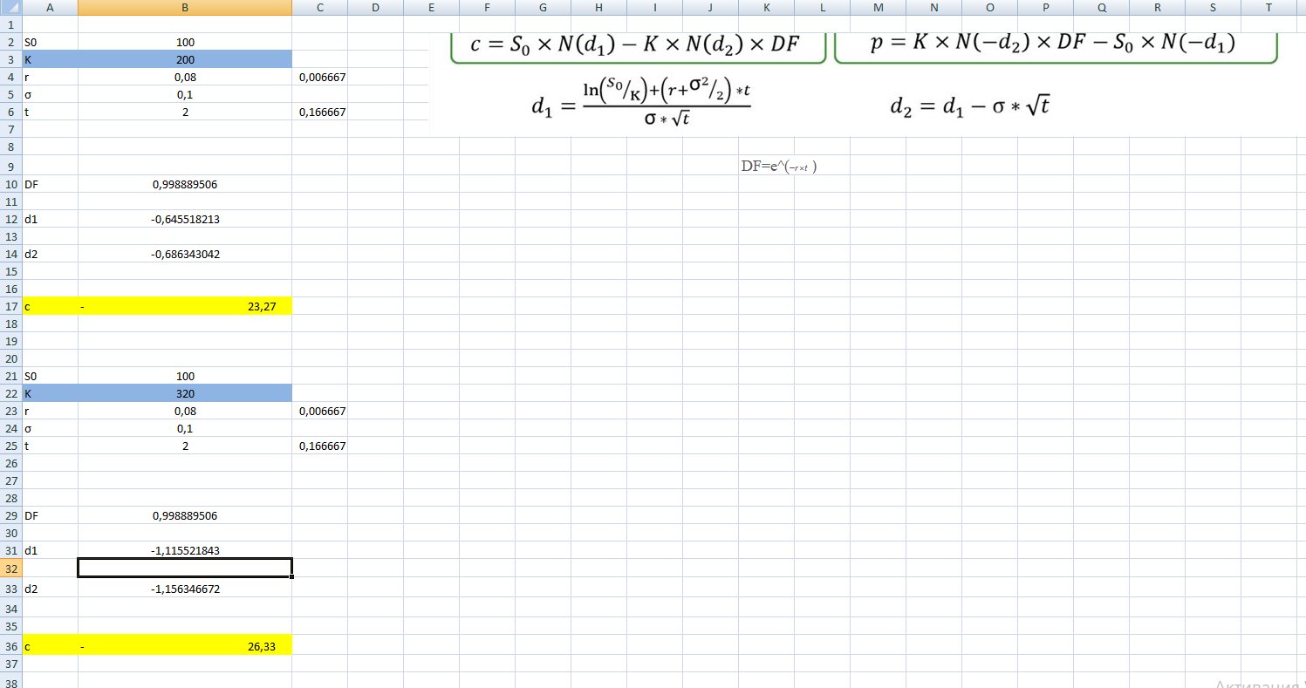Select the cell with value -0,645518213
This screenshot has height=688, width=1306.
click(185, 219)
